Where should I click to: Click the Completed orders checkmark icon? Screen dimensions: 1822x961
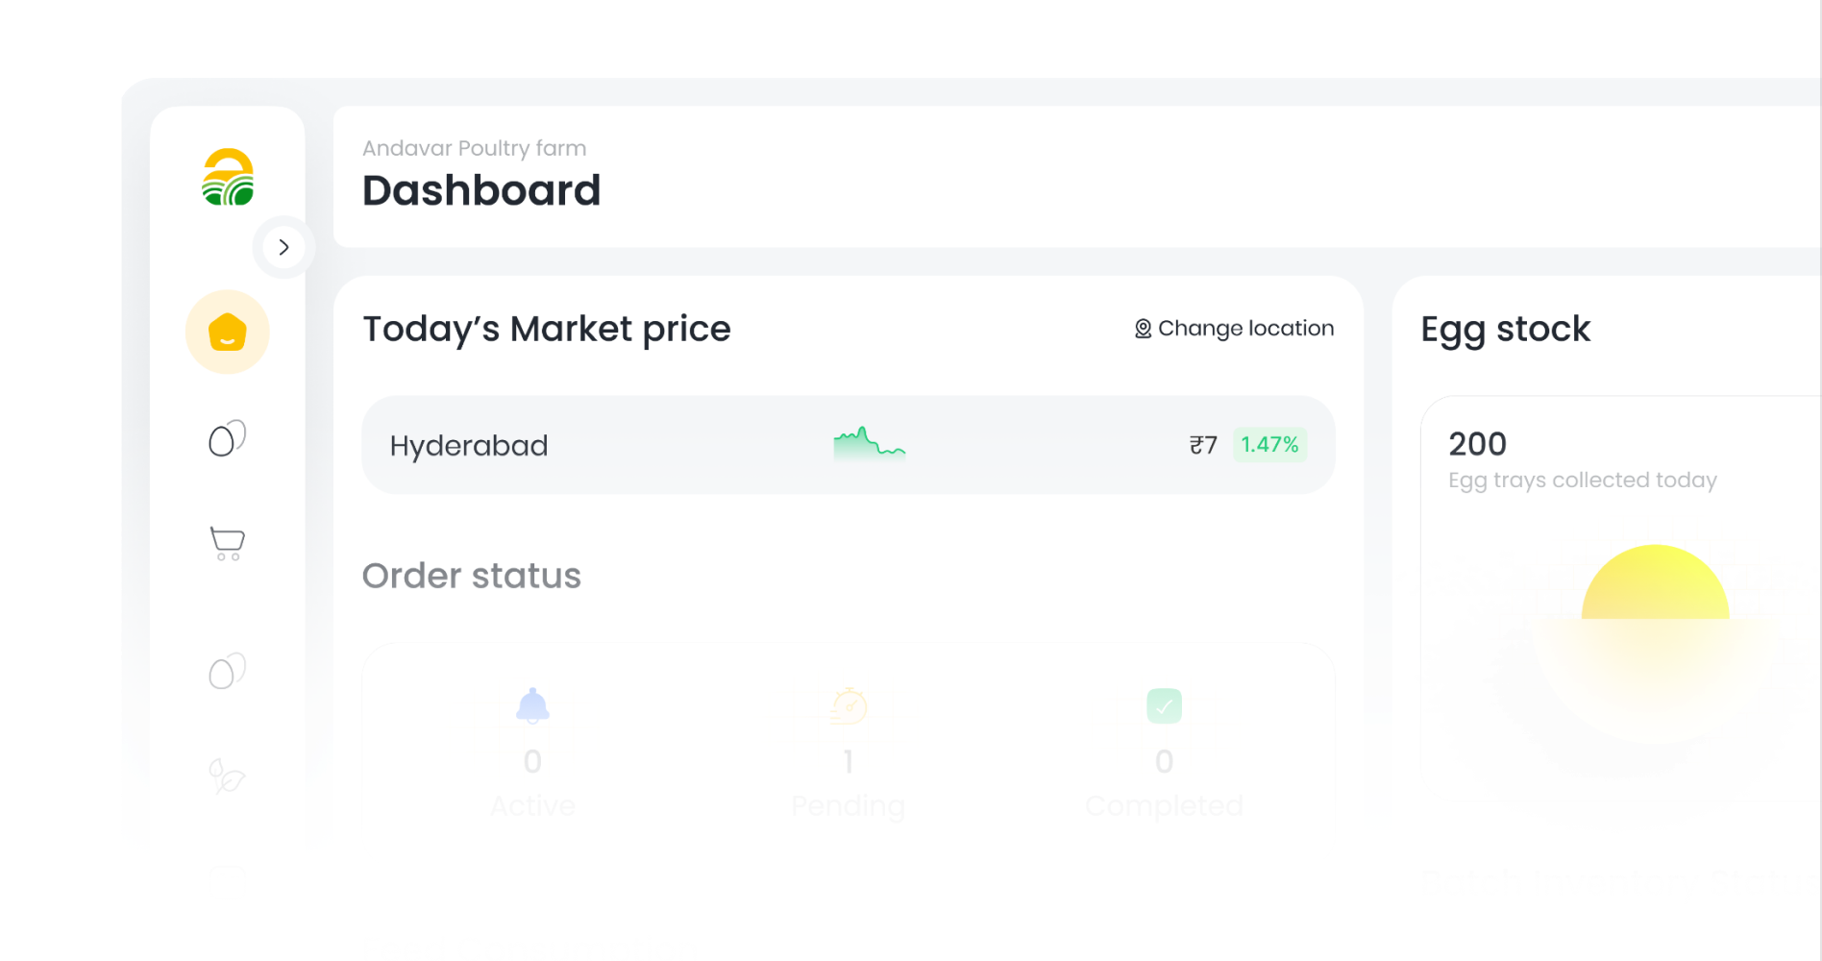tap(1164, 705)
